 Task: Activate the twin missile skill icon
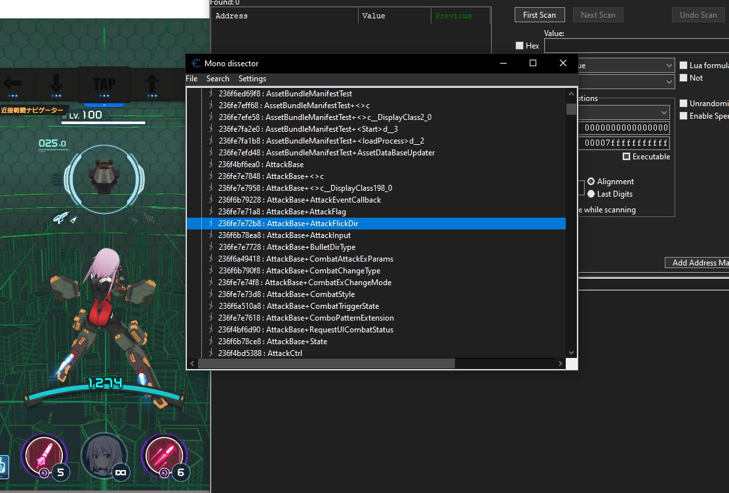point(164,456)
